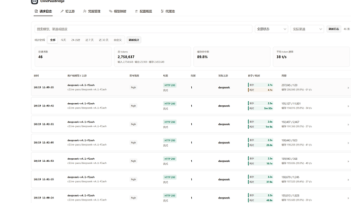Go to the 模型映射 tab
351x203 pixels.
tap(118, 11)
